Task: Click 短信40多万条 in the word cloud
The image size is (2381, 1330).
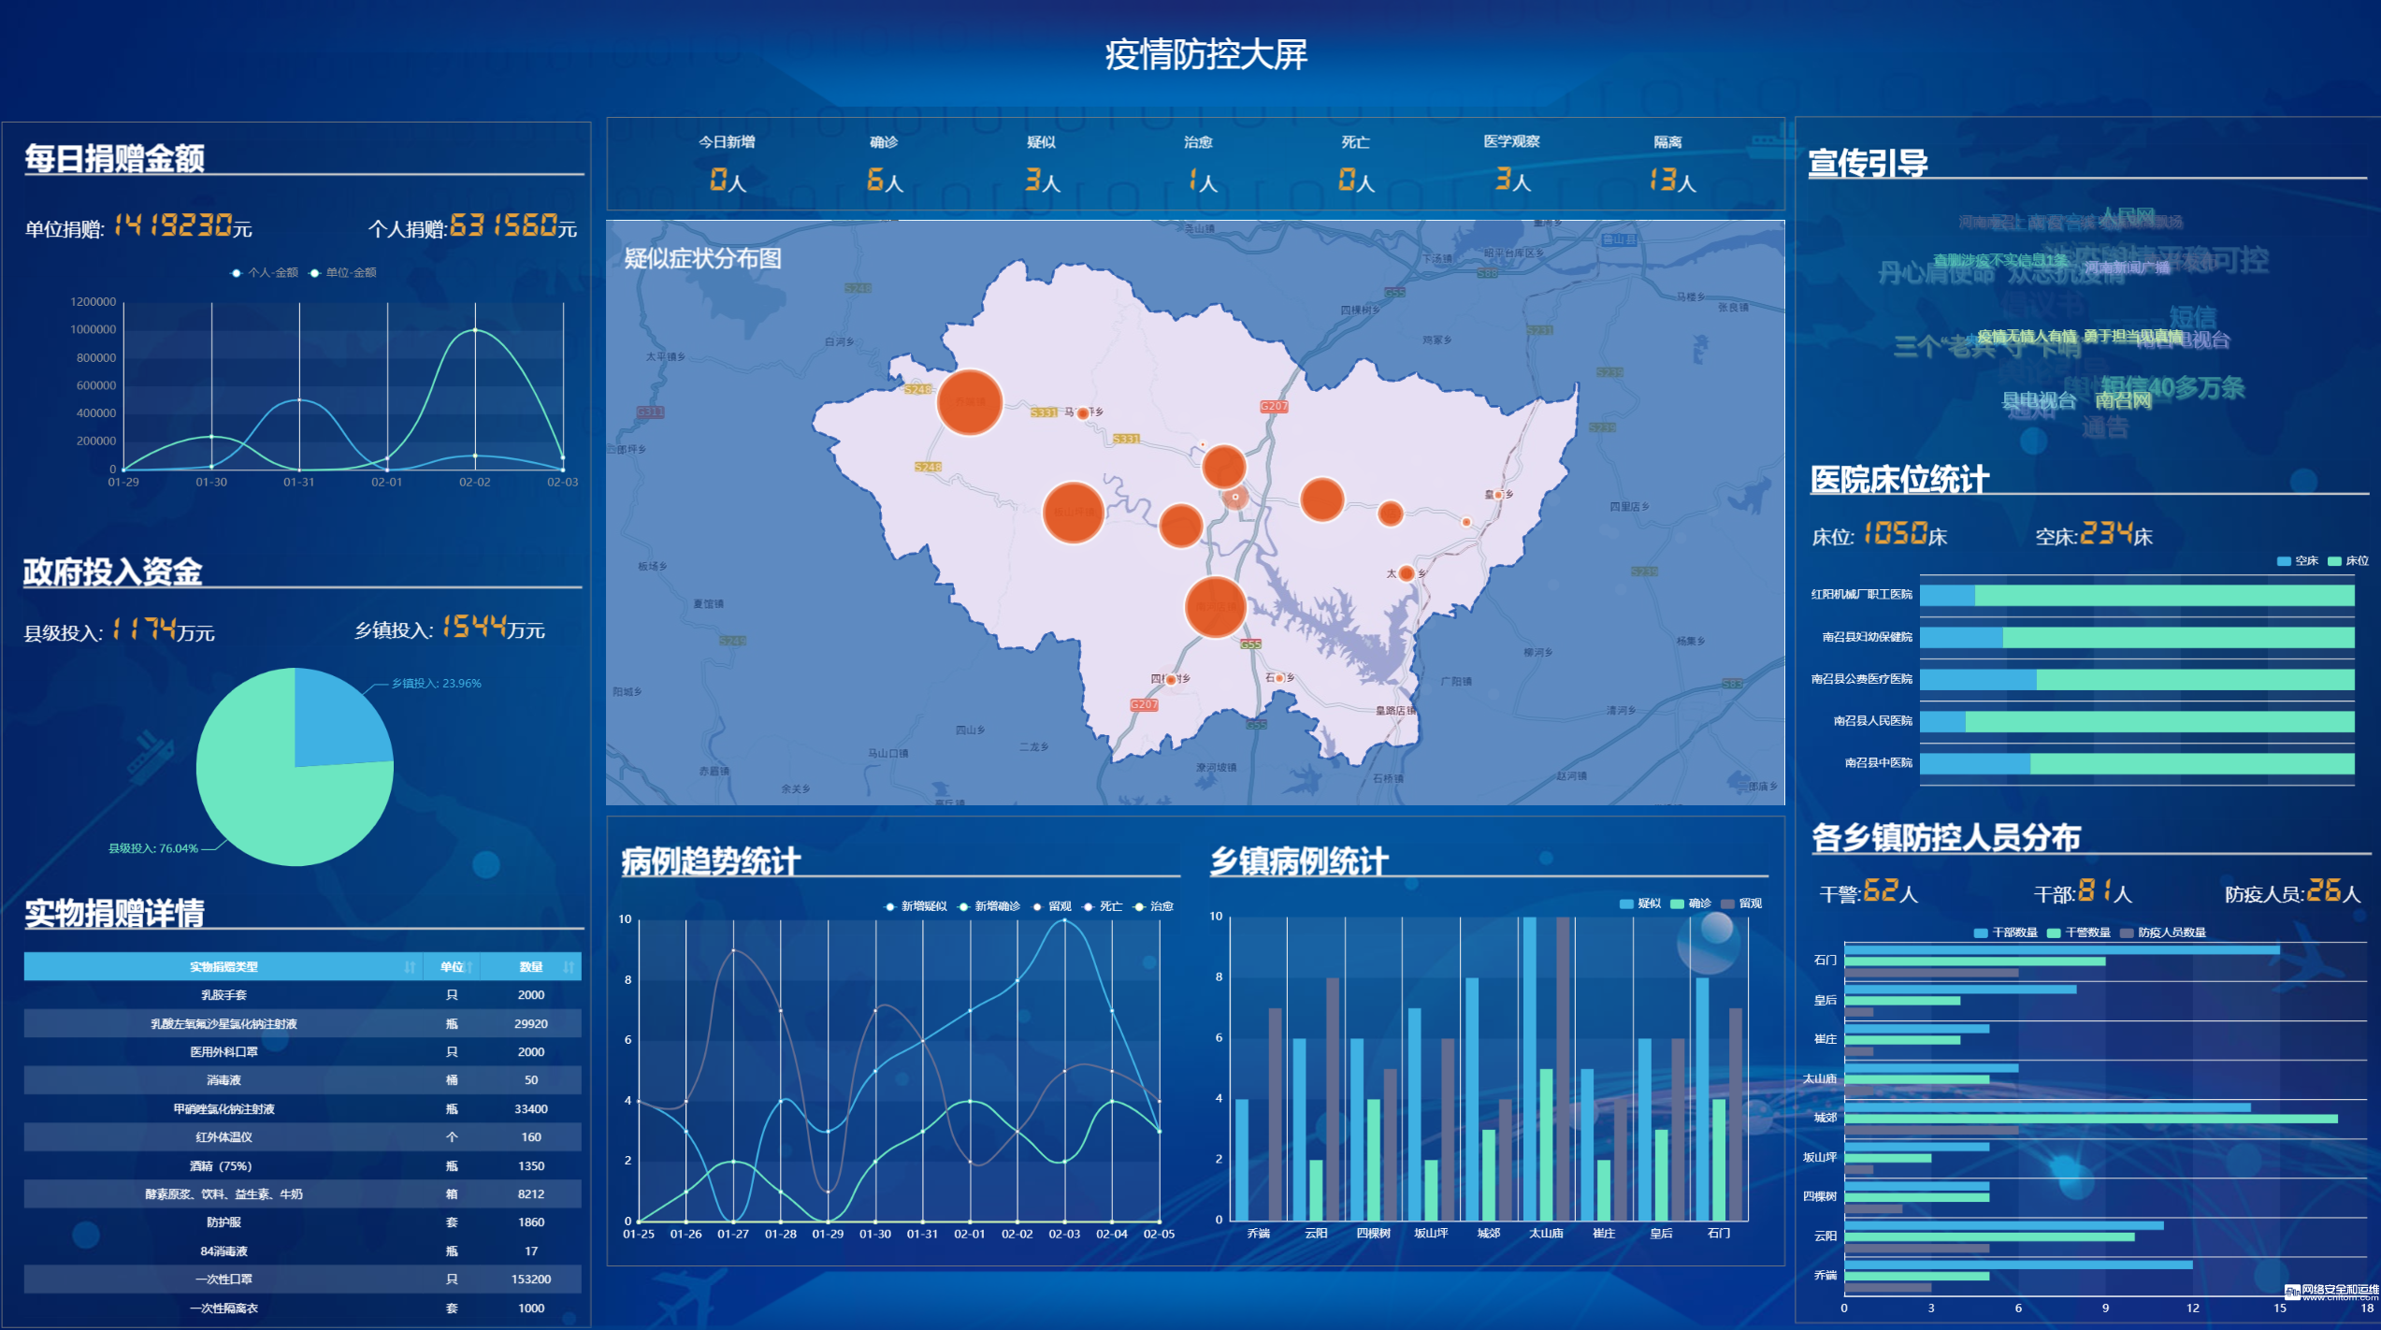Action: coord(2172,386)
